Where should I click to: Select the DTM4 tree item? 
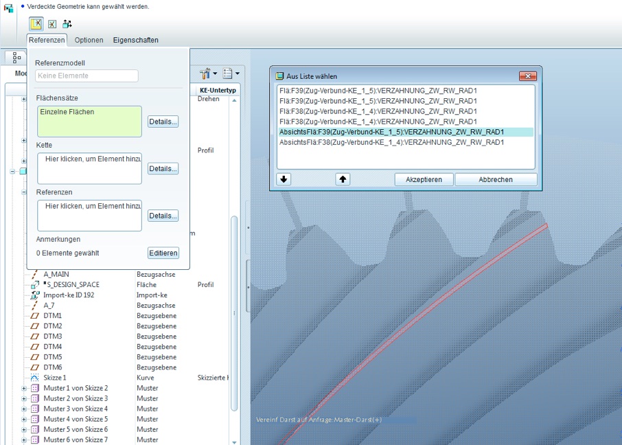(53, 347)
